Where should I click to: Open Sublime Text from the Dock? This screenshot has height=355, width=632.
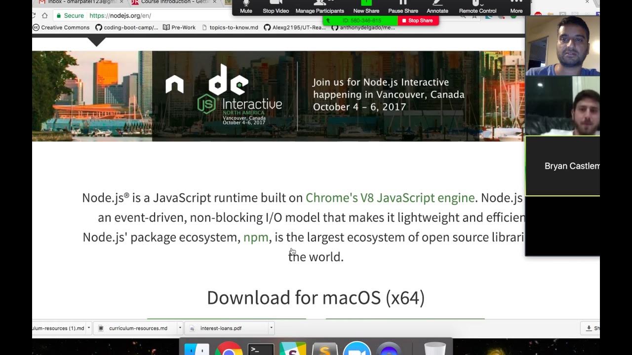pyautogui.click(x=325, y=349)
